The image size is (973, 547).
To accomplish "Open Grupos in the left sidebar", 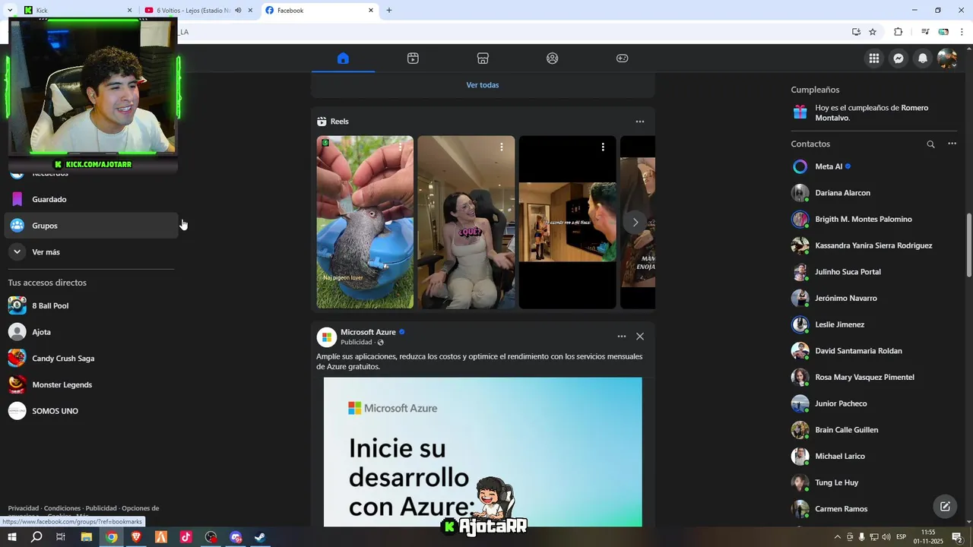I will (x=91, y=226).
